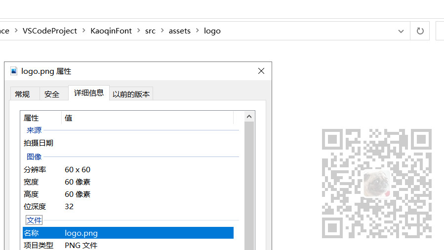Close the logo.png properties dialog

pyautogui.click(x=261, y=71)
